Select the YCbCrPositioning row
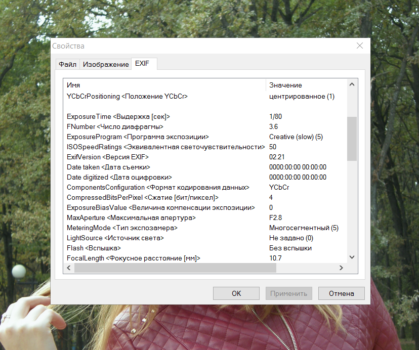Screen dimensions: 419x350 point(205,96)
